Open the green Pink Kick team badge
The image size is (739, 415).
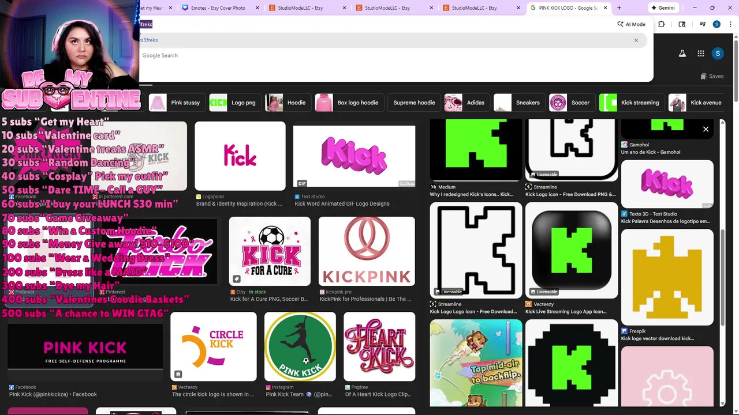click(300, 346)
